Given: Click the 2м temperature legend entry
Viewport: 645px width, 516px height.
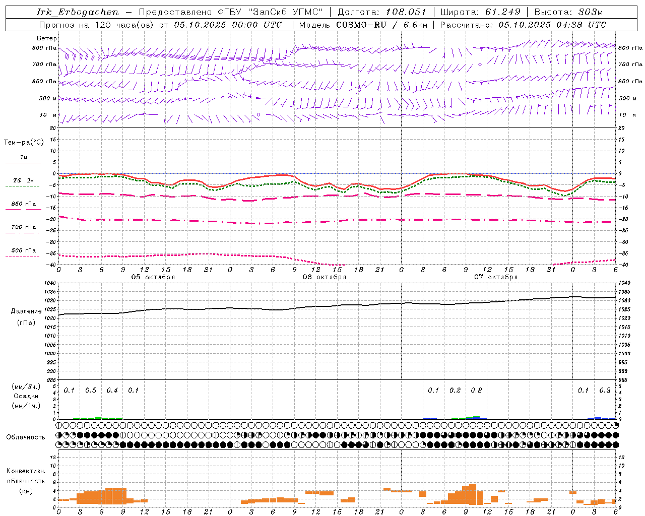Looking at the screenshot, I should click(24, 158).
